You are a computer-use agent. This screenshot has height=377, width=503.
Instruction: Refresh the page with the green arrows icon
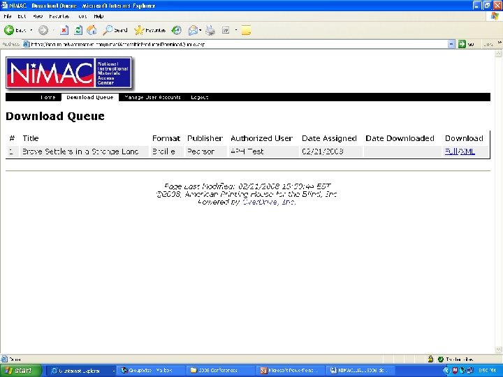(x=78, y=30)
